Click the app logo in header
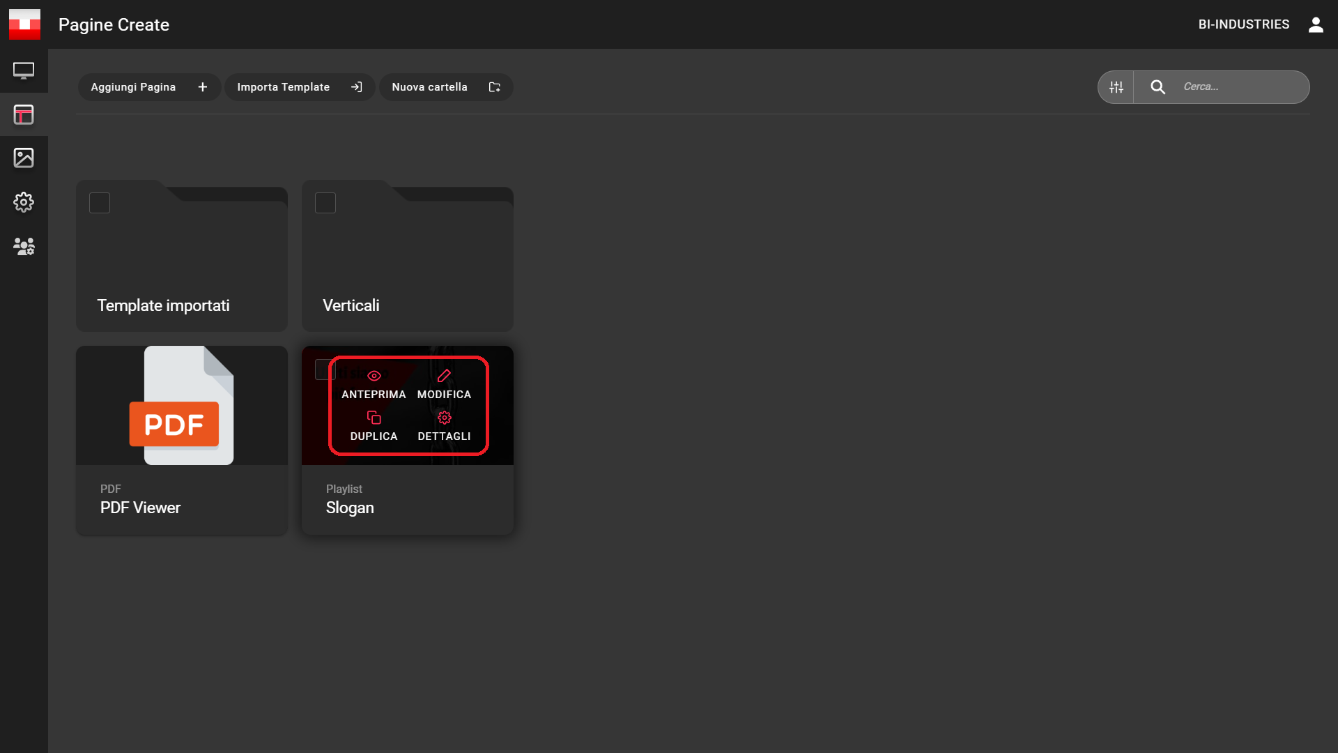The image size is (1338, 753). tap(24, 24)
